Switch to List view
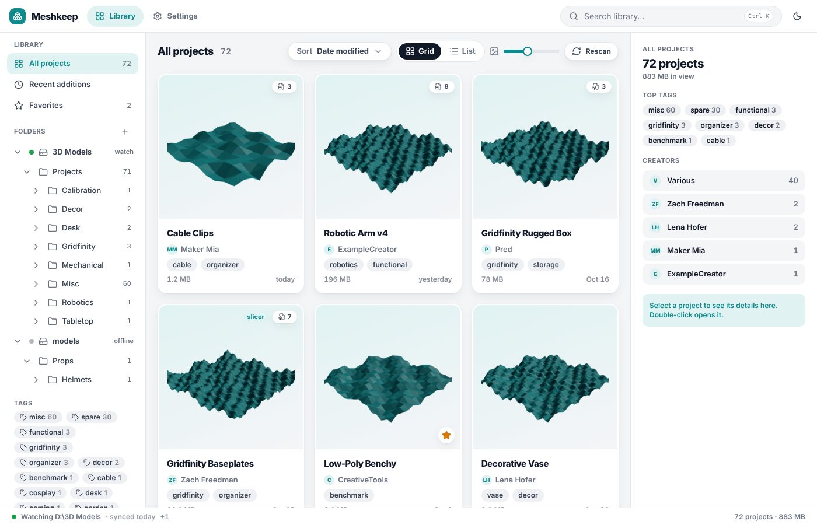 [463, 51]
